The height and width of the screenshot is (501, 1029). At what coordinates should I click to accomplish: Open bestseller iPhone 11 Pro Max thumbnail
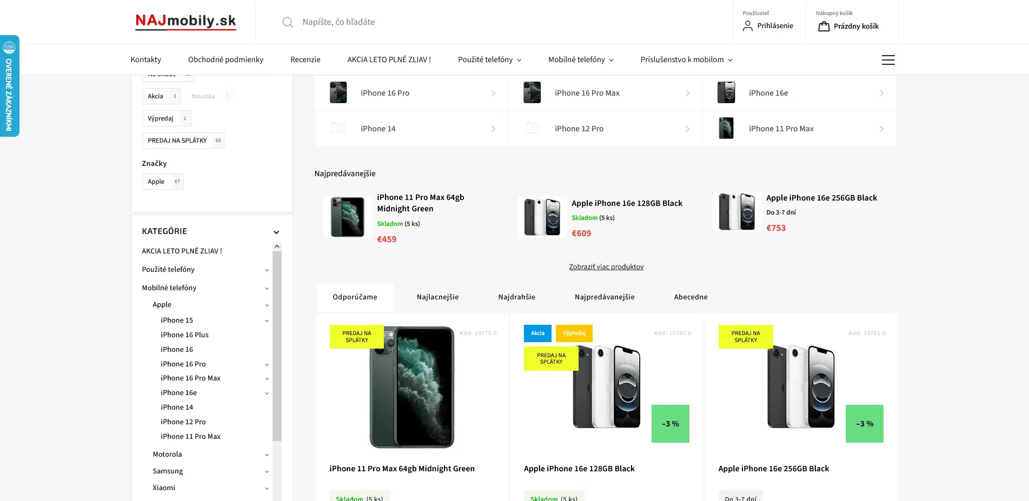point(348,217)
